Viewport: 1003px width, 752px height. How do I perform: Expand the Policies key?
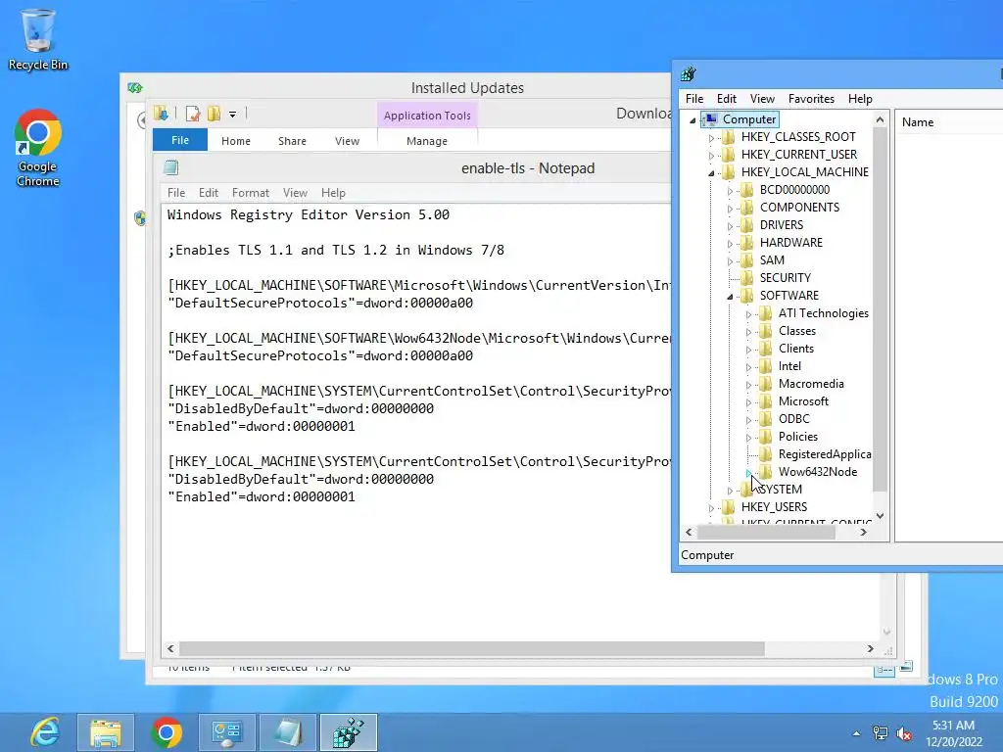748,438
